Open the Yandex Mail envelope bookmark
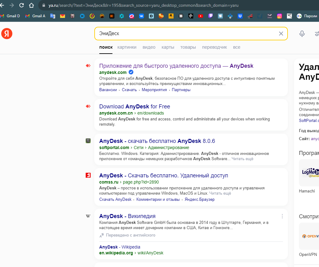Image resolution: width=319 pixels, height=267 pixels. (63, 16)
